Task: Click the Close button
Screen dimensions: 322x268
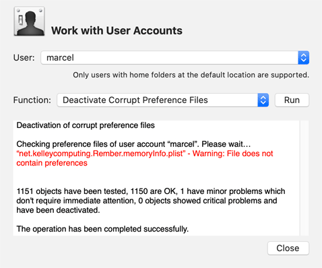Action: [288, 248]
